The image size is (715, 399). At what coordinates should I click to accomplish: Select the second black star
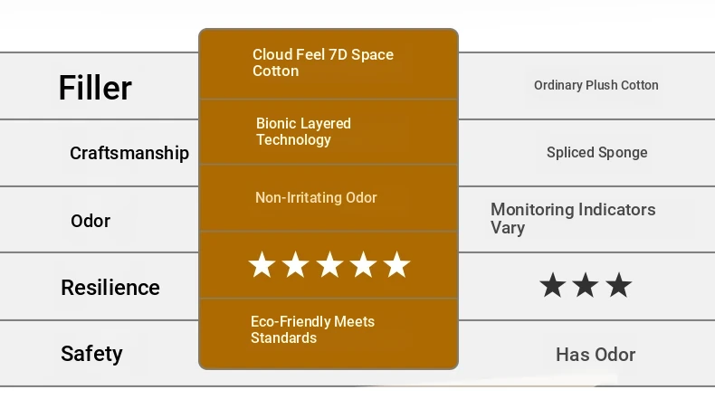tap(586, 286)
